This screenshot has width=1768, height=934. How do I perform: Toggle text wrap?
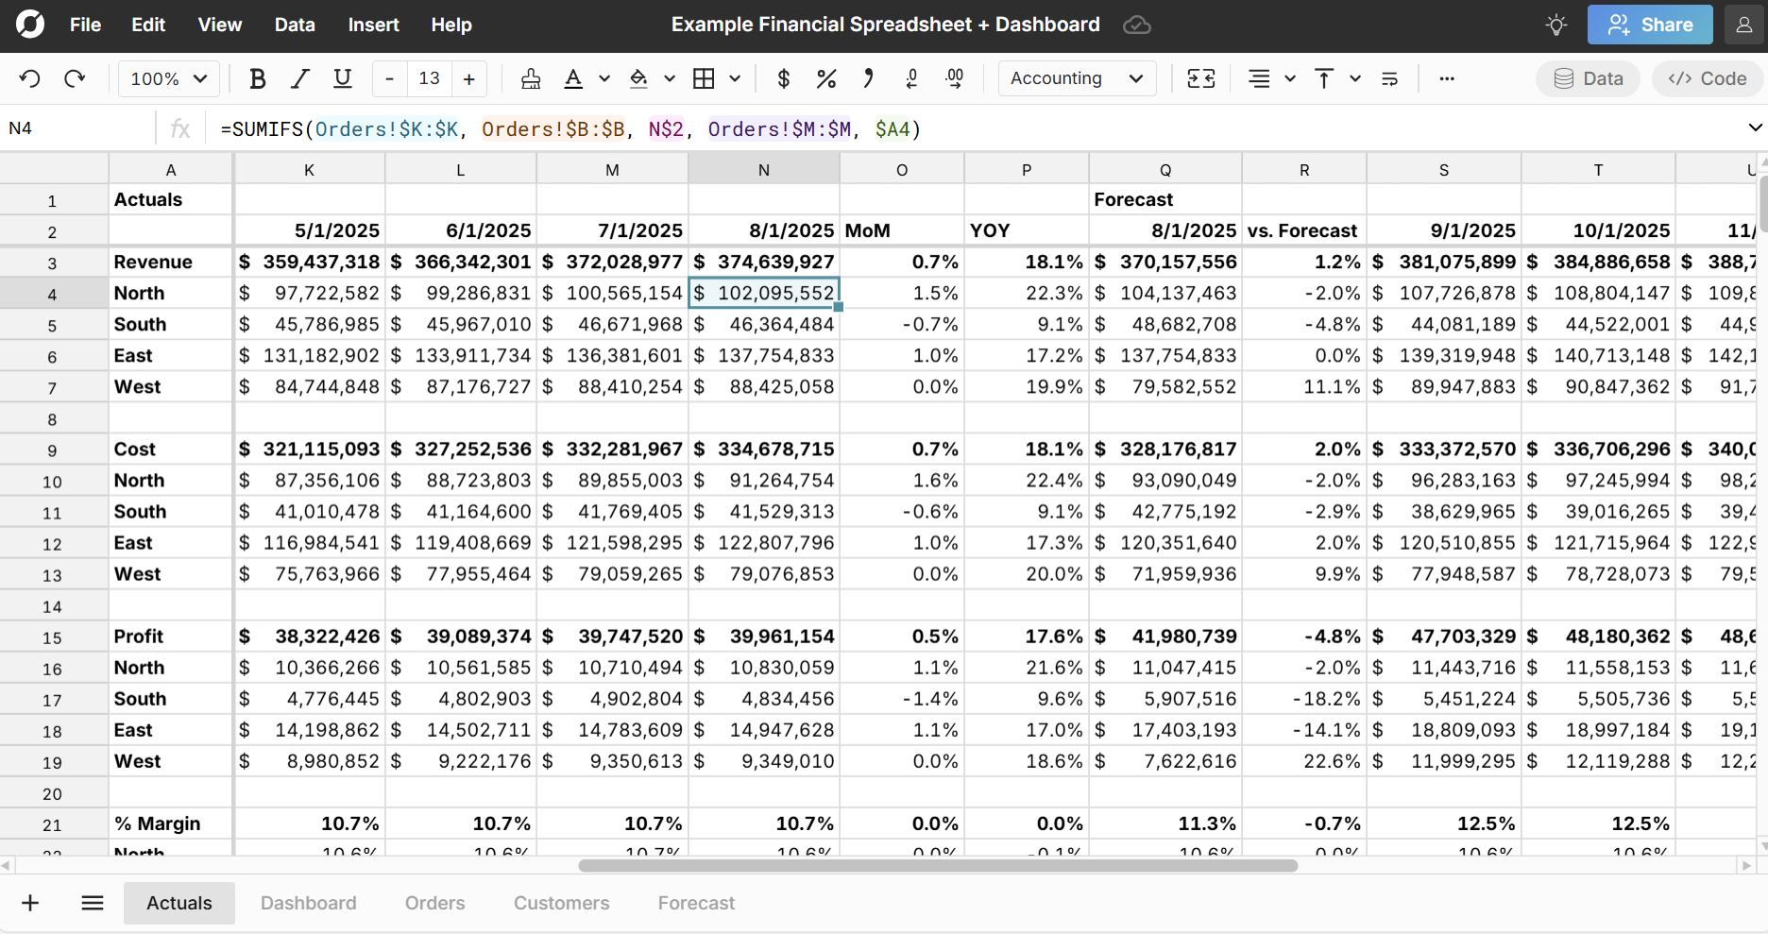(1389, 78)
